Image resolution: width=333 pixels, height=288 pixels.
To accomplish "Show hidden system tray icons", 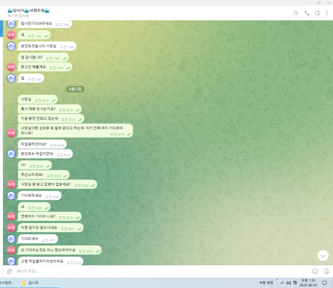I will pos(282,282).
